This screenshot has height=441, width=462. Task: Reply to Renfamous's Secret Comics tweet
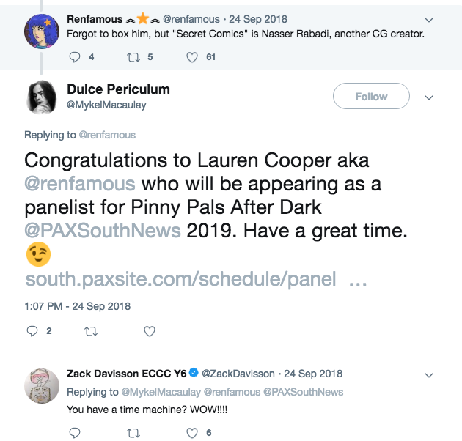[x=75, y=57]
